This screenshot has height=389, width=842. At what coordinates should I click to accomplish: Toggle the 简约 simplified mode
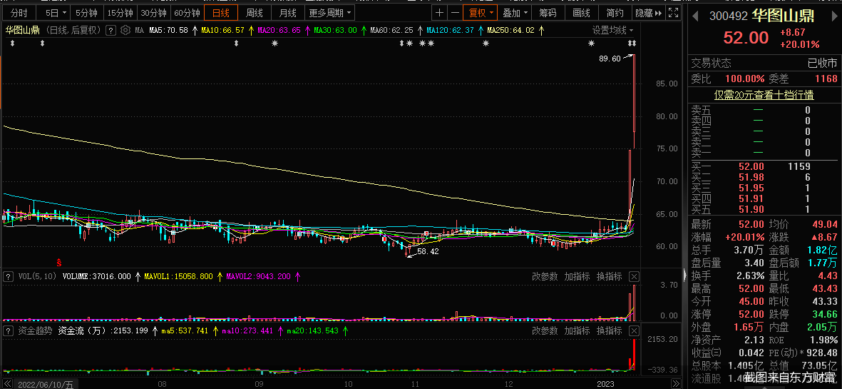point(615,13)
